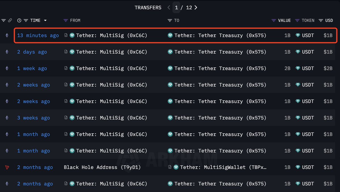Viewport: 340px width, 192px height.
Task: Open the USD column filter
Action: tap(321, 20)
